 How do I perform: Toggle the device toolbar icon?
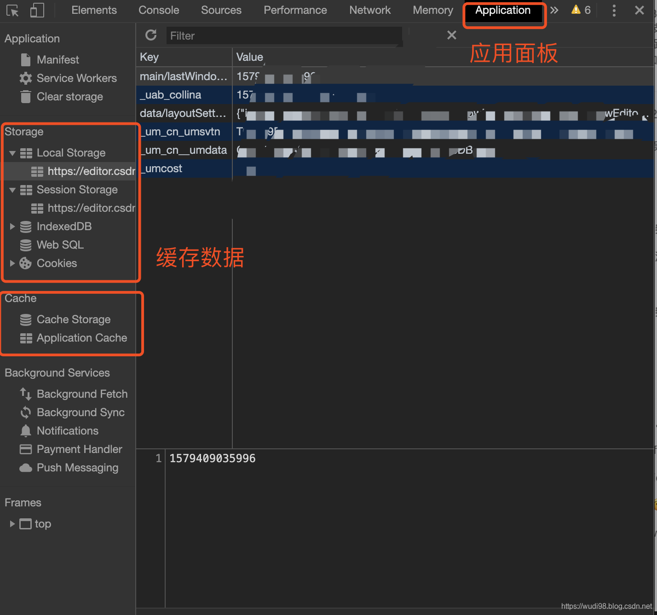(37, 10)
